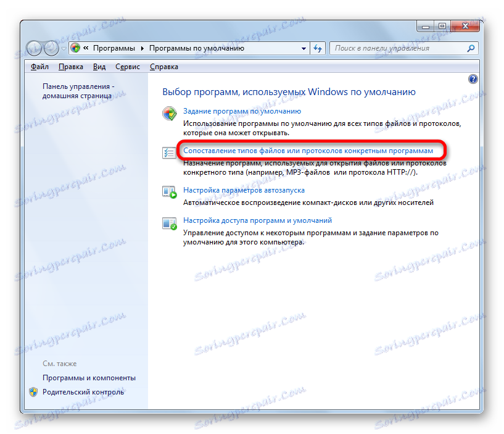The image size is (504, 434).
Task: Open Настройка доступа программ и умолчаний link
Action: [257, 220]
